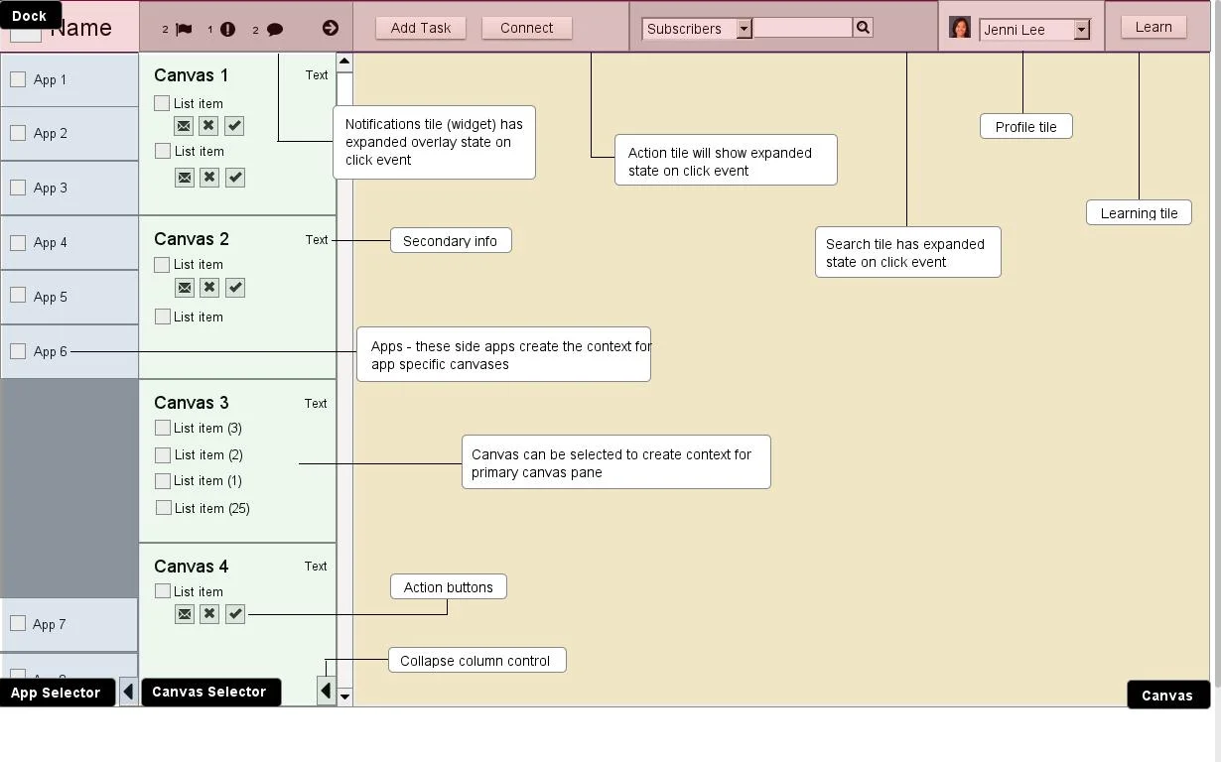Select the Canvas 2 heading
This screenshot has width=1221, height=762.
point(191,238)
